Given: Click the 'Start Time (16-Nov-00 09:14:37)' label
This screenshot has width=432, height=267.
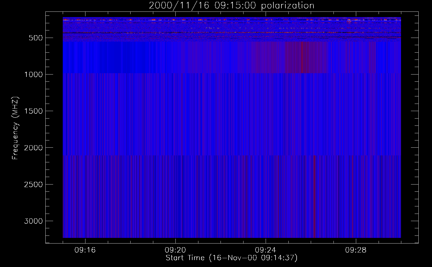Looking at the screenshot, I should pos(231,258).
